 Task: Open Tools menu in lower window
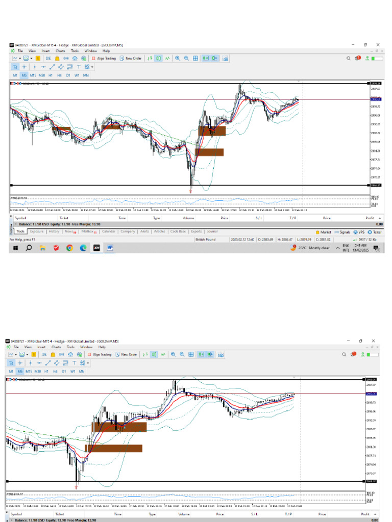click(70, 347)
